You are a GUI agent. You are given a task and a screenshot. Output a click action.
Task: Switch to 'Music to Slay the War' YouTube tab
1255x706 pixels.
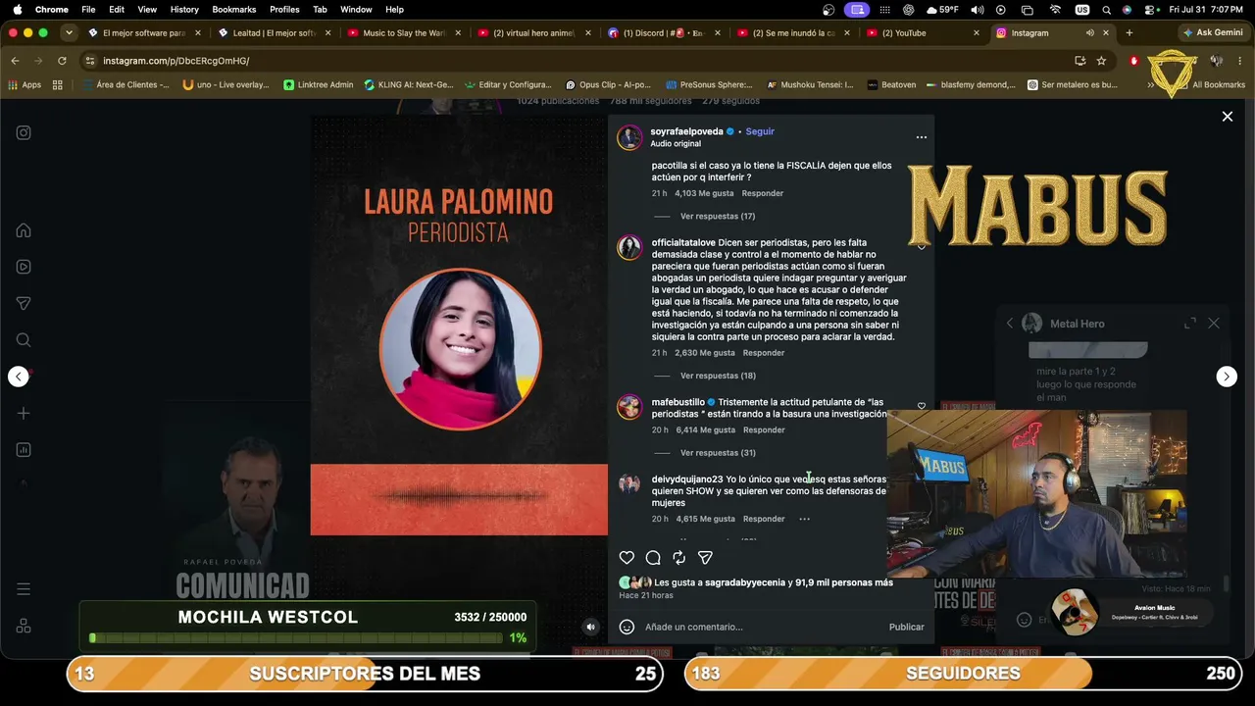point(404,32)
